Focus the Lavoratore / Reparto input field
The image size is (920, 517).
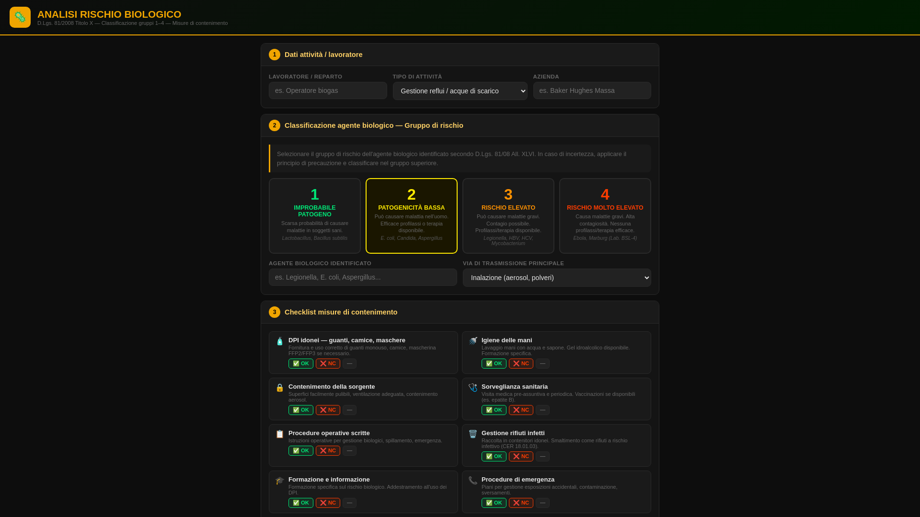pos(328,90)
